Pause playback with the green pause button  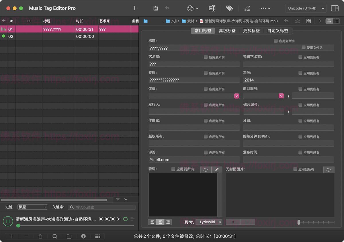pyautogui.click(x=8, y=221)
